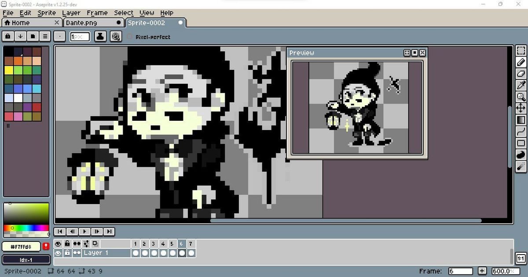Click background color Idx-1 button
Screen dimensions: 528x277
click(26, 259)
